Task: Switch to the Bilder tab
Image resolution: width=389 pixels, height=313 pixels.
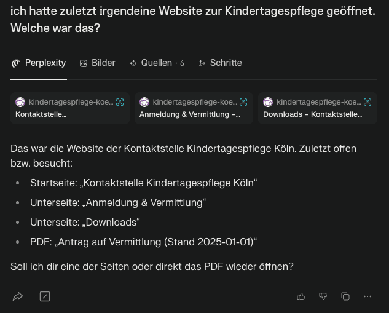Action: click(98, 63)
